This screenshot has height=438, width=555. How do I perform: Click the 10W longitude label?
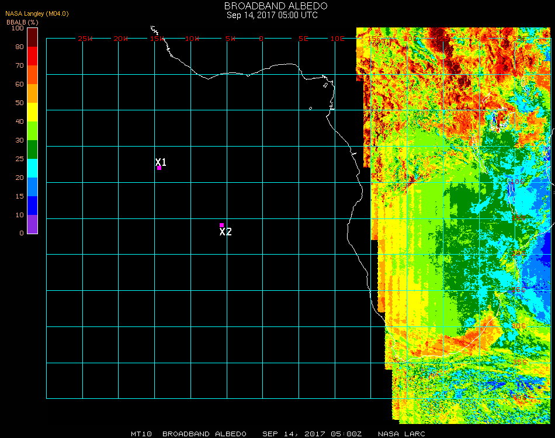tap(193, 39)
